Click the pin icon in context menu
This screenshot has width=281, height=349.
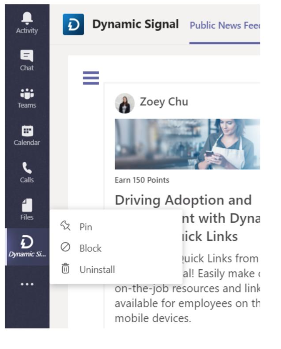tap(65, 226)
